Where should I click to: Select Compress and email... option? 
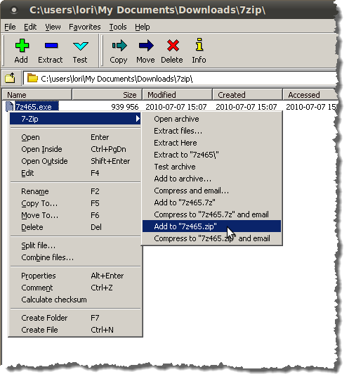pyautogui.click(x=211, y=191)
